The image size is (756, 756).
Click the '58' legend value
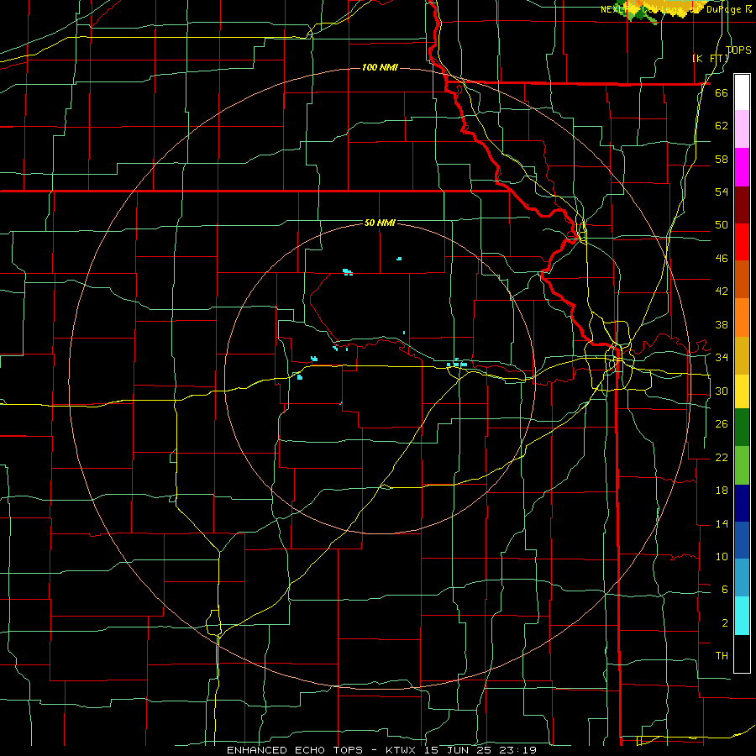(722, 159)
